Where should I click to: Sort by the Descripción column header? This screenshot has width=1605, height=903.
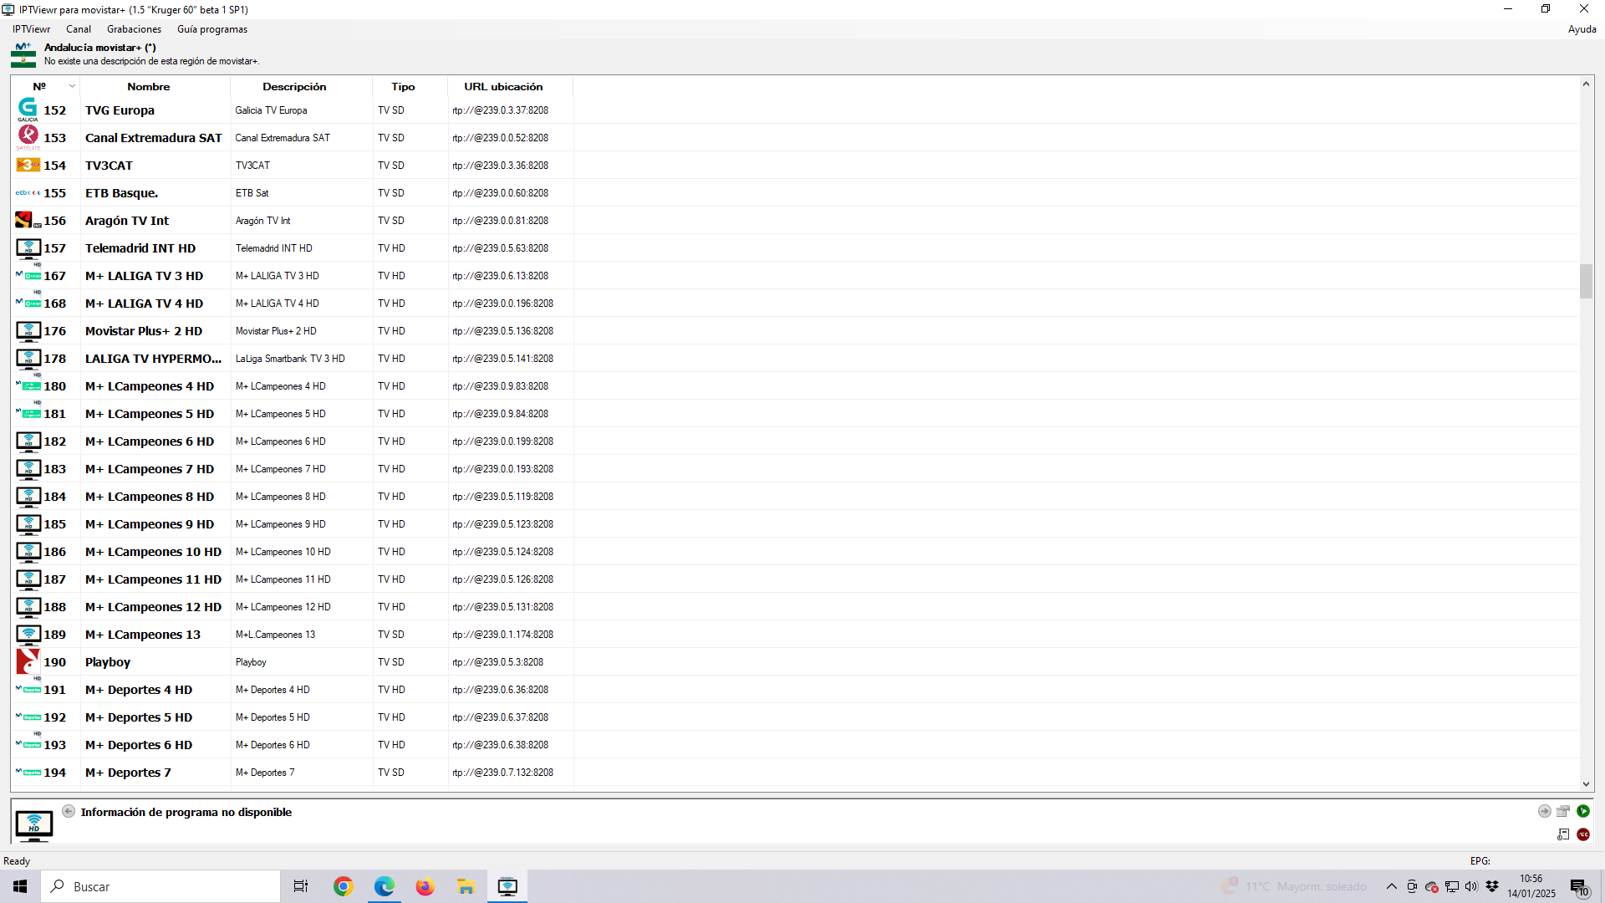coord(302,86)
